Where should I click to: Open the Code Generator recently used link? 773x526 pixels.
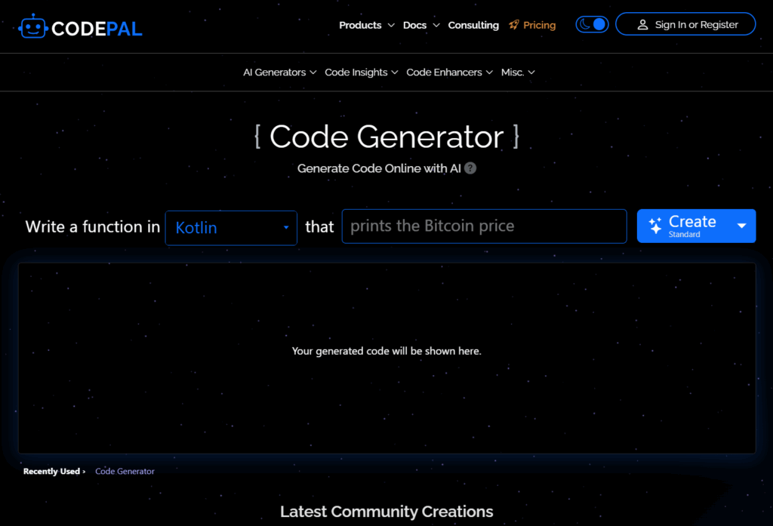(x=125, y=471)
